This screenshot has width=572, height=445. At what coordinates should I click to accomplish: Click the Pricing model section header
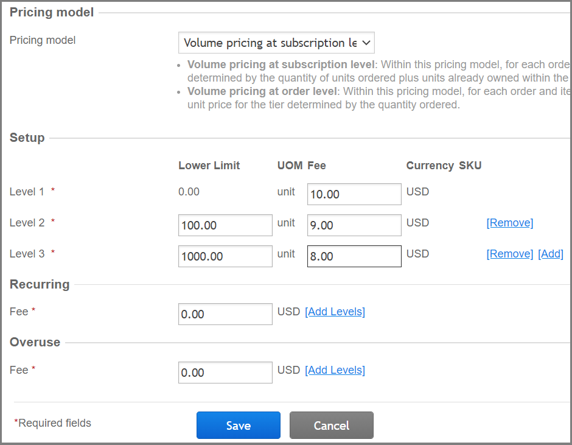click(51, 12)
